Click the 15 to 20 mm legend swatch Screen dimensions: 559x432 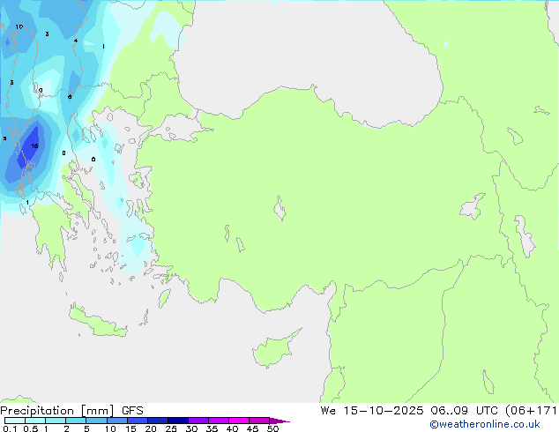(138, 421)
